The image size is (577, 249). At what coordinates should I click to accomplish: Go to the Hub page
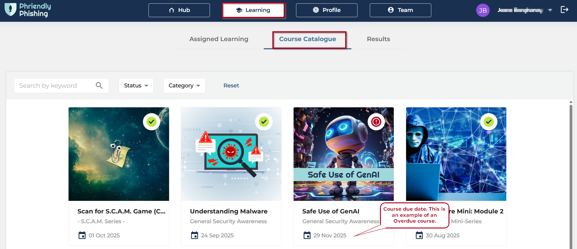[x=179, y=10]
